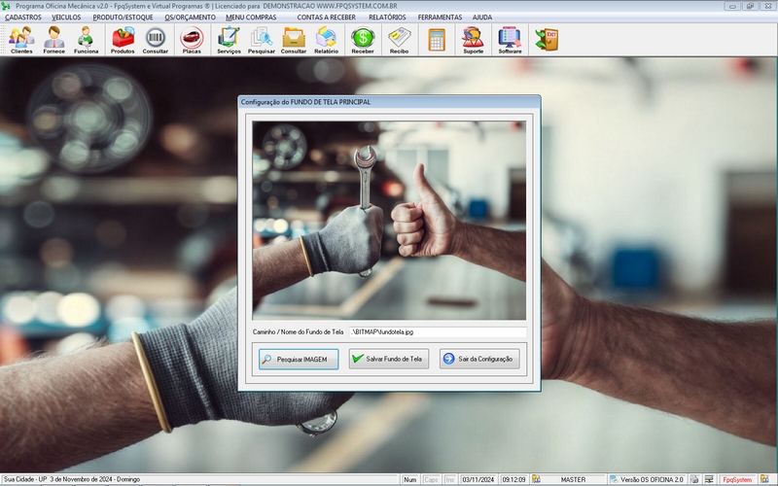Open the calculator icon in toolbar
Screen dimensions: 778x486
437,40
